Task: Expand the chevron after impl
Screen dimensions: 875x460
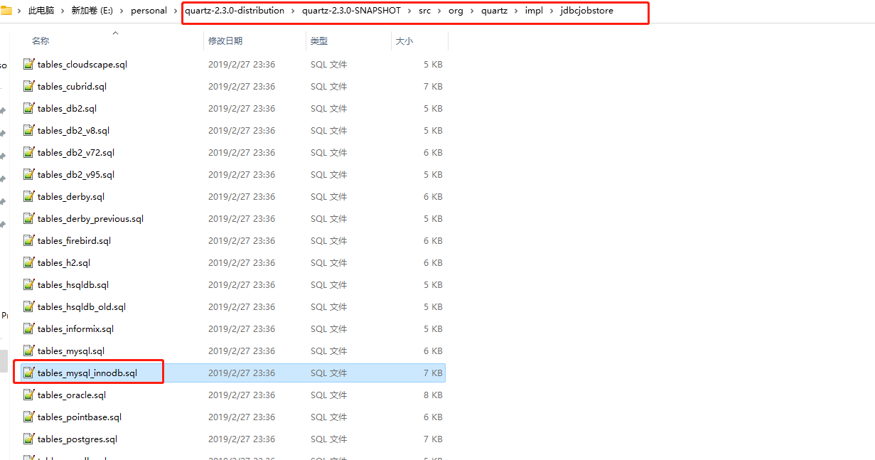Action: [550, 11]
